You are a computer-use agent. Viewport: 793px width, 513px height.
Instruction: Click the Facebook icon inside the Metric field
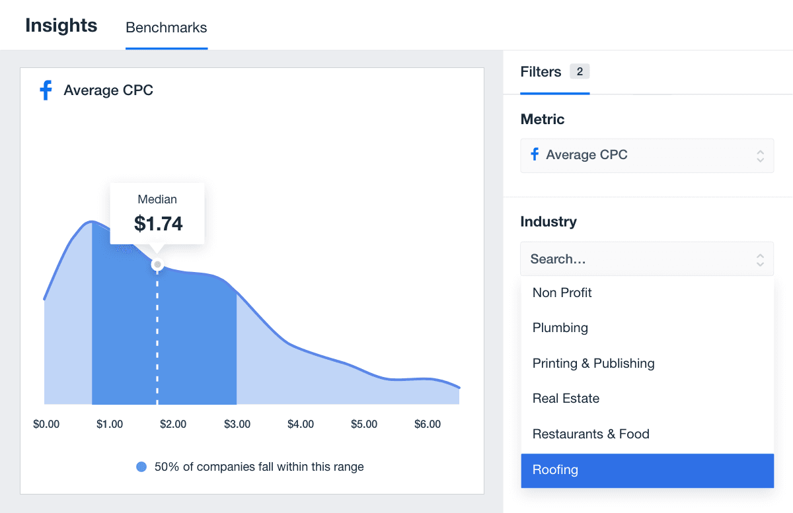pos(535,155)
